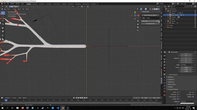Jump to timeline start frame

click(76, 98)
